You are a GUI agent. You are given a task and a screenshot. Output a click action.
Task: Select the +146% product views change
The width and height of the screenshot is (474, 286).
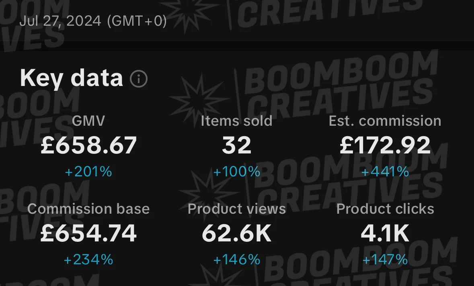click(x=236, y=260)
